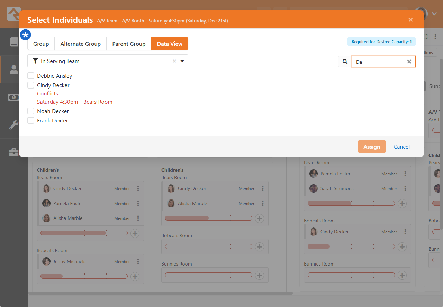Click the Sarah Simmons avatar photo
Screen dimensions: 443x307
click(314, 188)
